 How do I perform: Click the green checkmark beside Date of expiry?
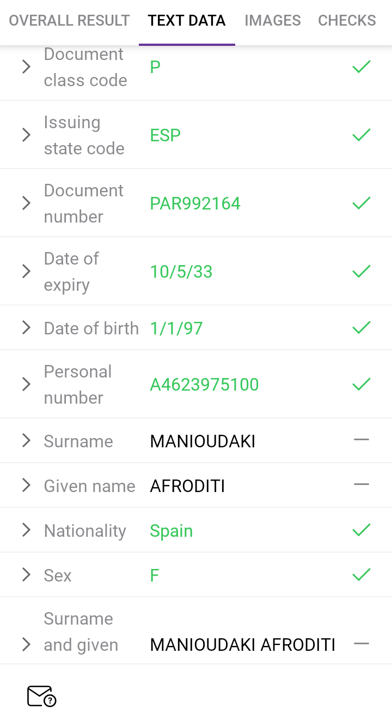click(x=361, y=271)
